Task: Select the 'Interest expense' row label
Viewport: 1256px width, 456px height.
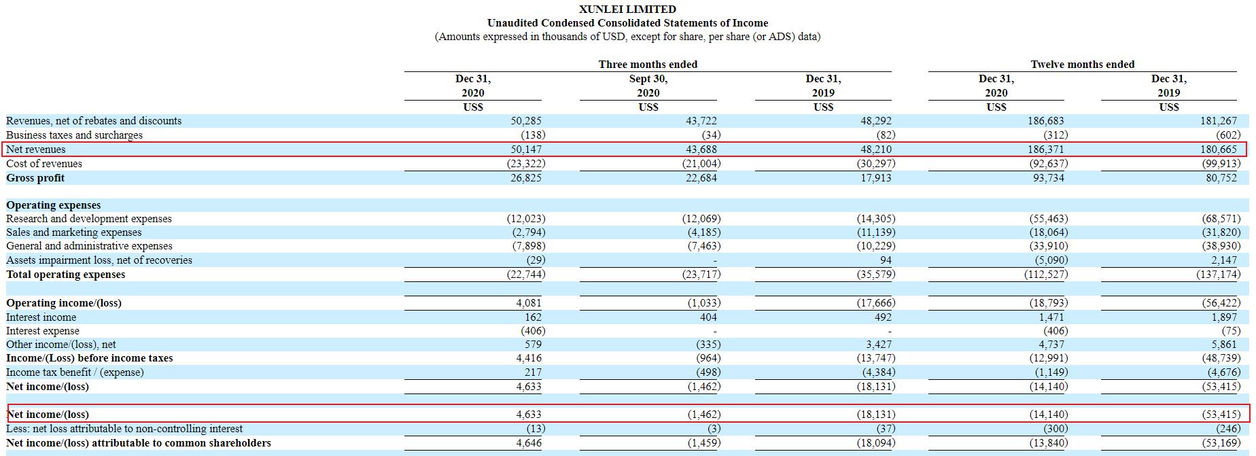Action: click(x=43, y=331)
